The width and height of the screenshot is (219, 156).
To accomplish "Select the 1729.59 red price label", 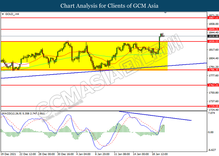I will click(x=213, y=106).
